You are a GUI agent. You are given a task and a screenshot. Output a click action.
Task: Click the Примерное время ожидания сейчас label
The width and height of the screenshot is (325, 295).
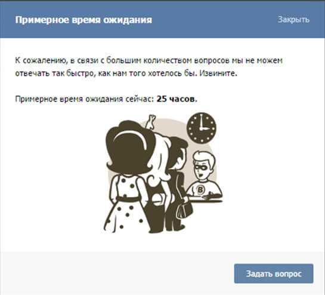(85, 99)
